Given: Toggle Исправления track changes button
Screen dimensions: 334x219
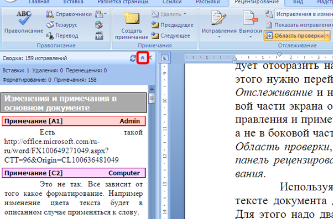Looking at the screenshot, I should (x=219, y=22).
